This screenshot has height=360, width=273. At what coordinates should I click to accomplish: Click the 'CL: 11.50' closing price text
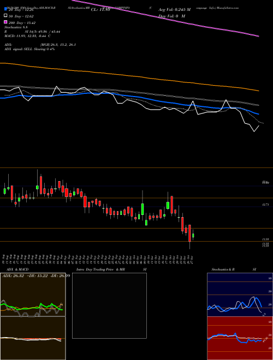click(x=100, y=10)
